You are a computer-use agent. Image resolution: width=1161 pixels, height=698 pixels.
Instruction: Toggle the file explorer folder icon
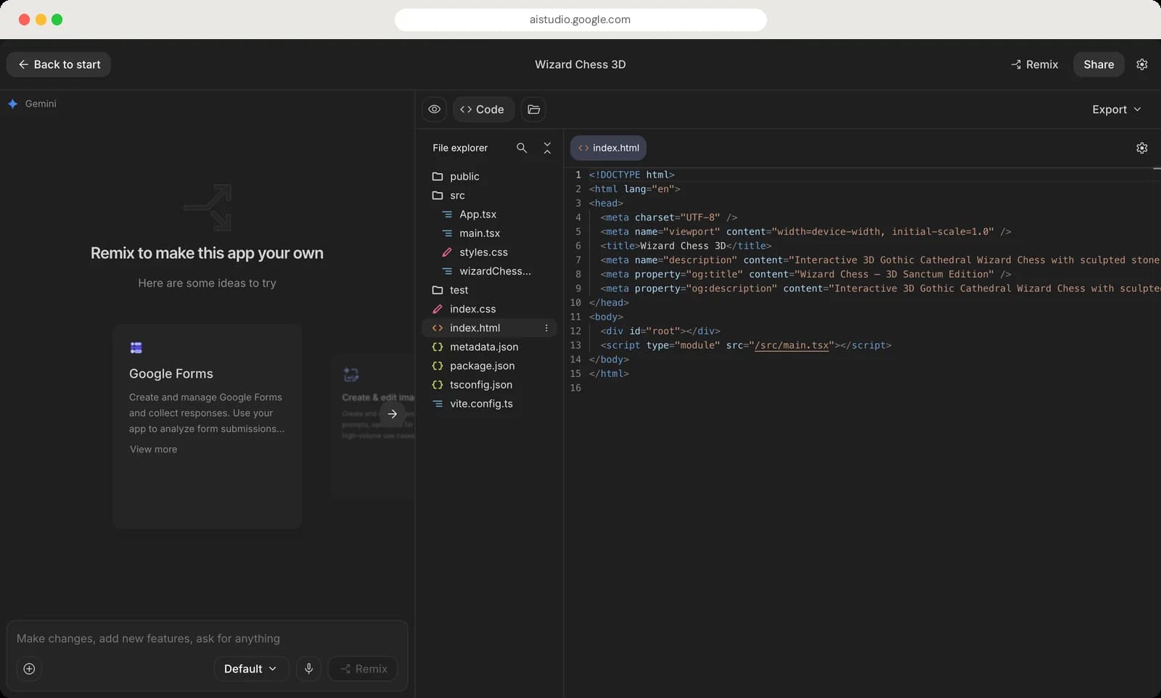533,109
